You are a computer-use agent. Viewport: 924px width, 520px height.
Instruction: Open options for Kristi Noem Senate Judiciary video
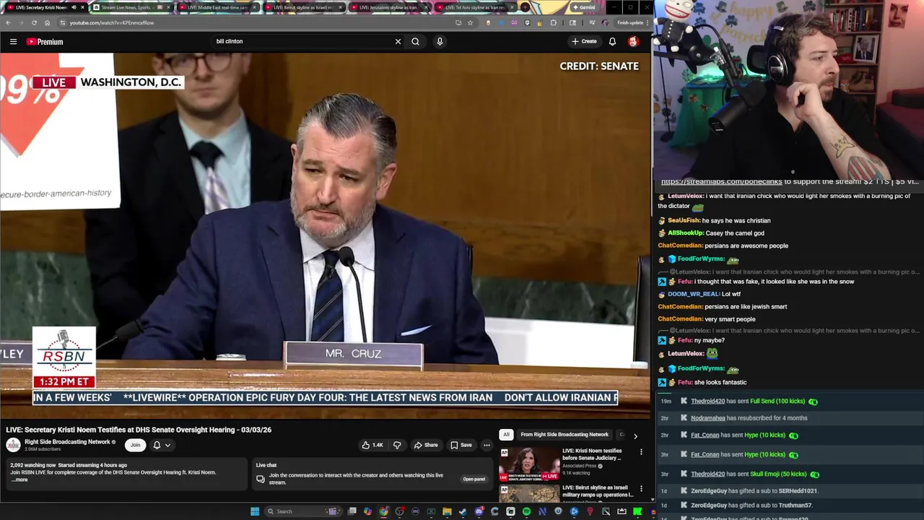(x=641, y=452)
